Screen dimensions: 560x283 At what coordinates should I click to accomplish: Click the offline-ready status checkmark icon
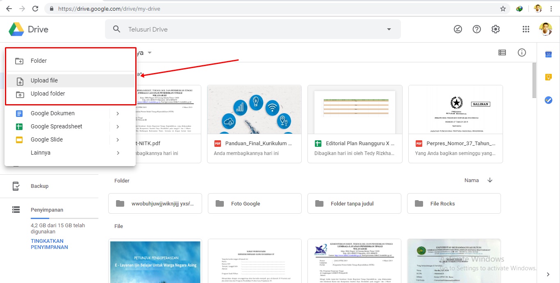tap(458, 29)
